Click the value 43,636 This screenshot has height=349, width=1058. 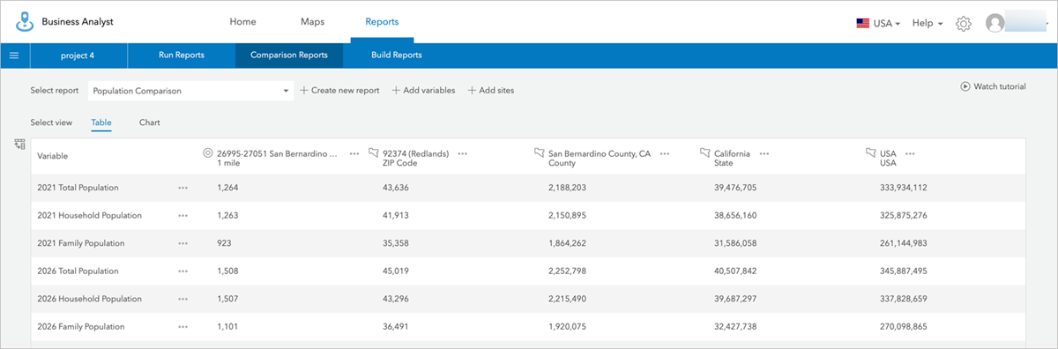396,188
